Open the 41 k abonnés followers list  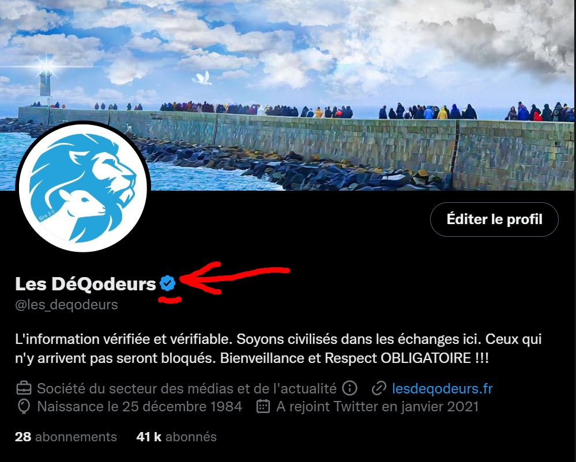click(x=176, y=437)
